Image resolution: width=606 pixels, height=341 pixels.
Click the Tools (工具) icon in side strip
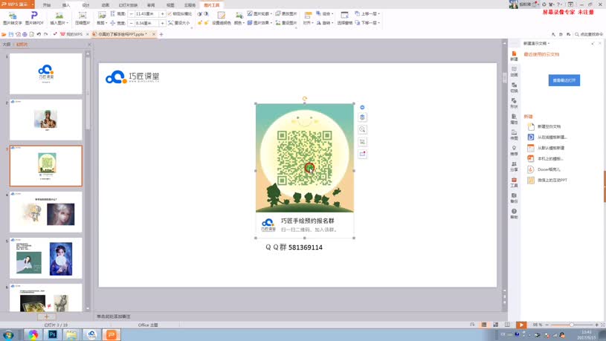[514, 183]
